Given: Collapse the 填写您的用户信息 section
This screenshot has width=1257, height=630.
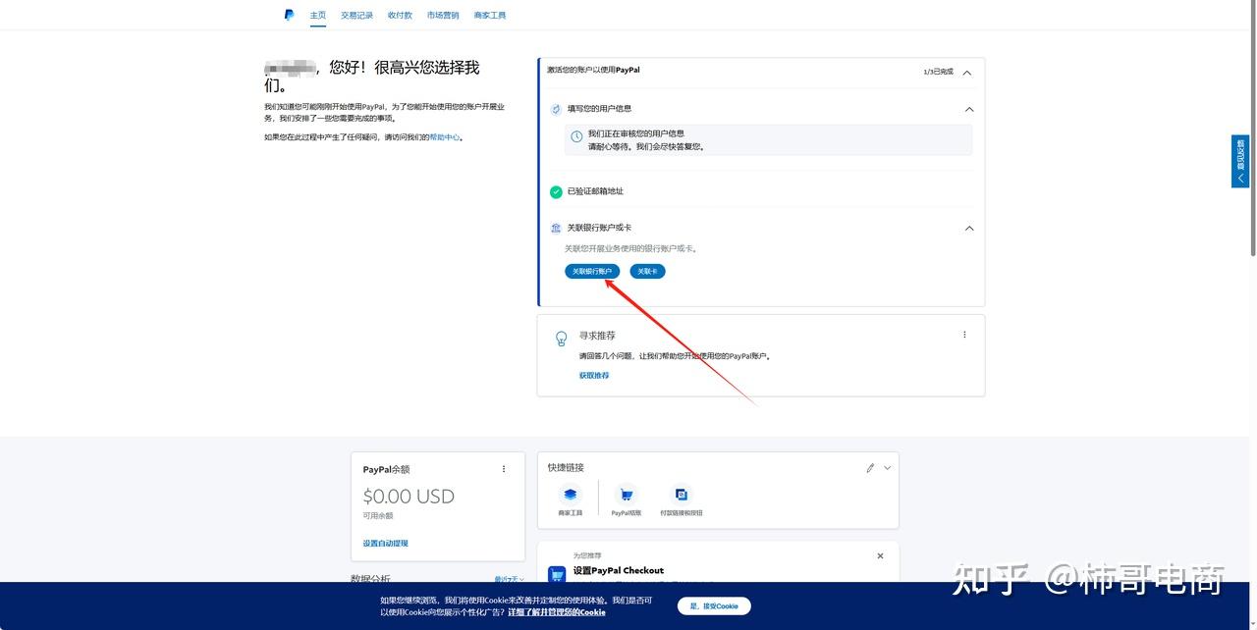Looking at the screenshot, I should coord(969,109).
